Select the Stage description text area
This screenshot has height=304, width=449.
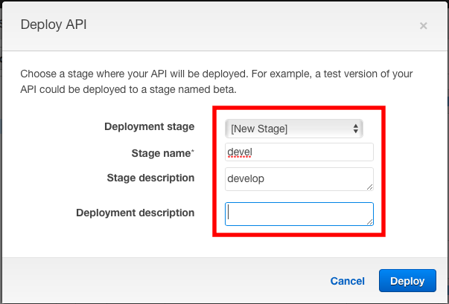[x=299, y=179]
